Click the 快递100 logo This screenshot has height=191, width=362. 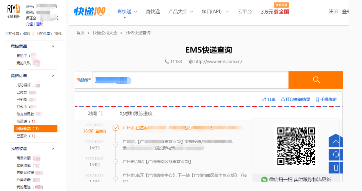90,11
